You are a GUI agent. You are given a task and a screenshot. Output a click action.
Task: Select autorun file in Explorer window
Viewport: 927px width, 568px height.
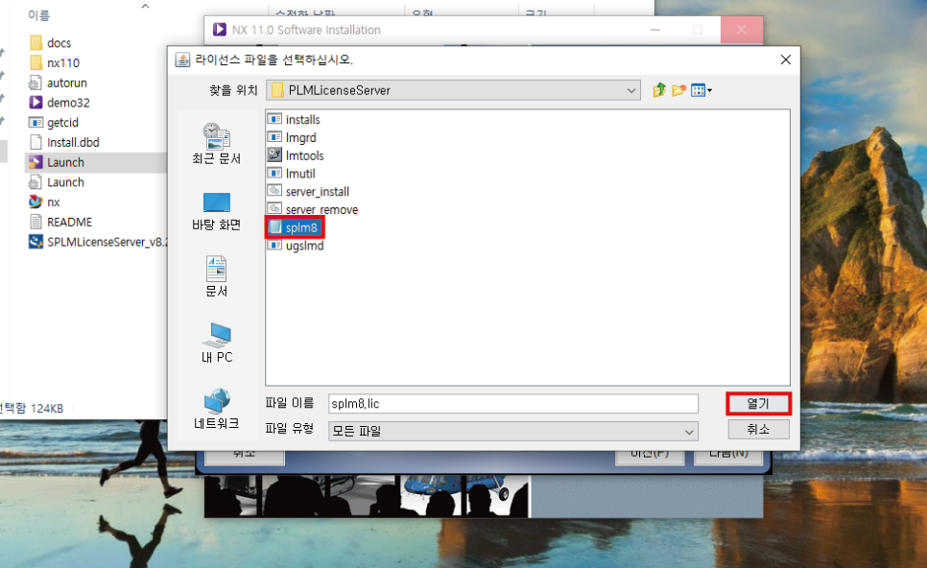point(58,83)
